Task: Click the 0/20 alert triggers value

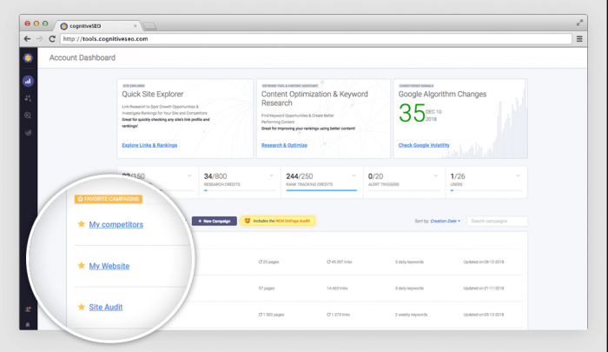Action: click(x=375, y=176)
